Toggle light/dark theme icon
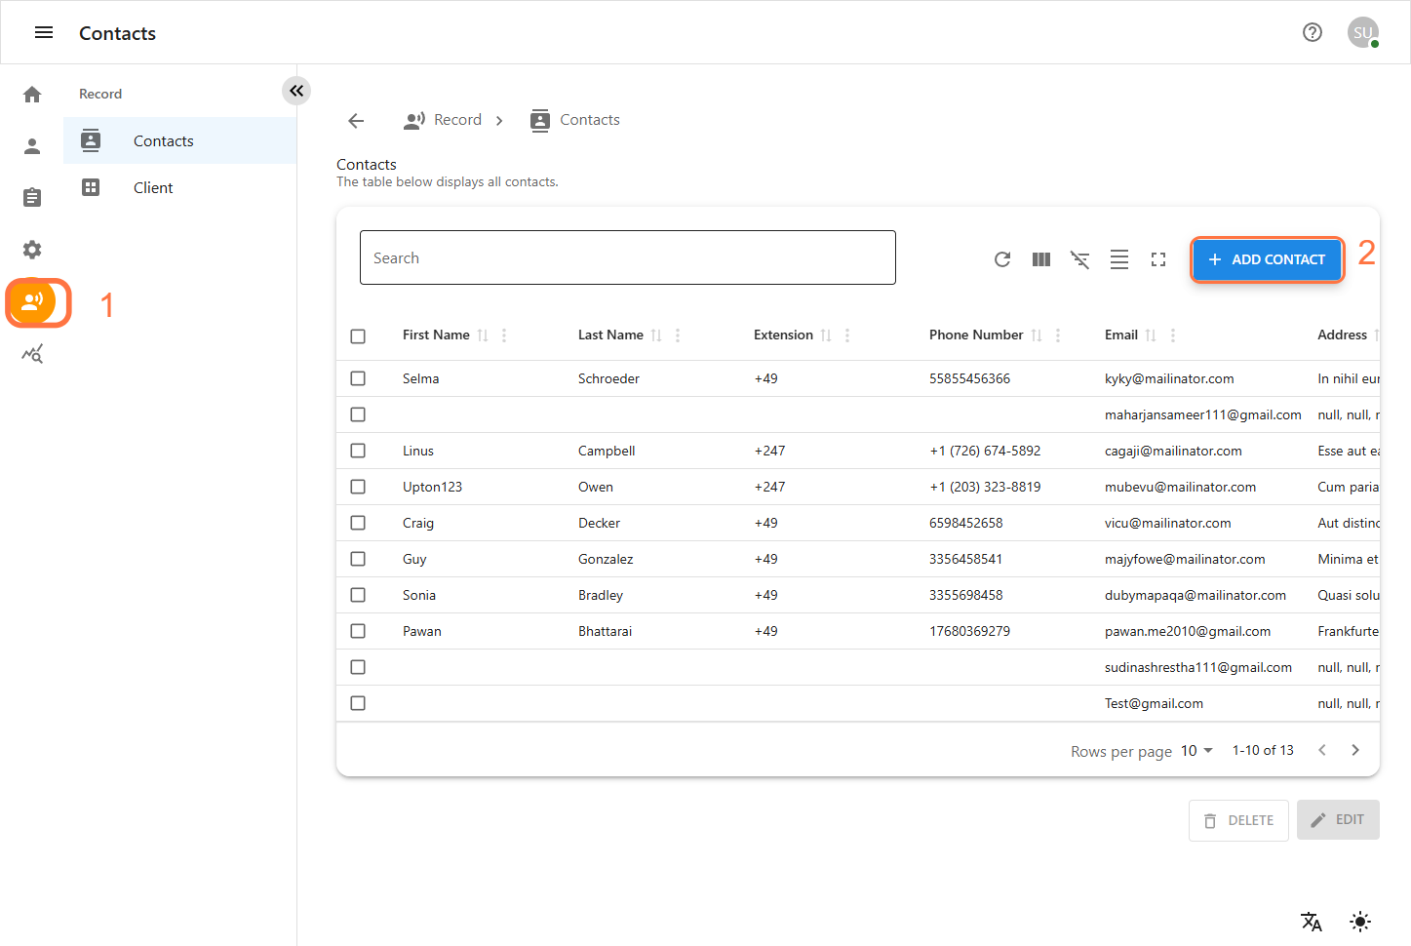 (1359, 921)
